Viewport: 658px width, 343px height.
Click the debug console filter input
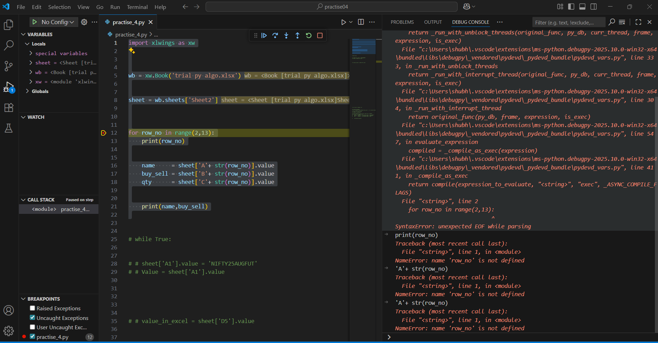(568, 22)
